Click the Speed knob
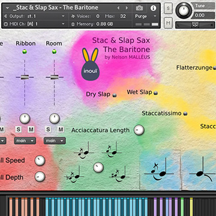 pos(40,161)
